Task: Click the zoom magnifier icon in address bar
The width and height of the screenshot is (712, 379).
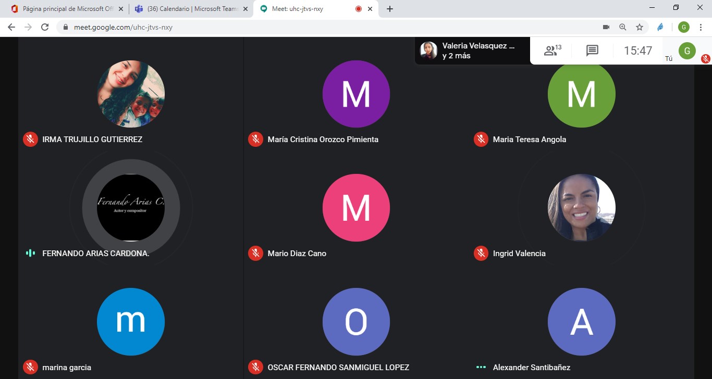Action: pyautogui.click(x=622, y=27)
